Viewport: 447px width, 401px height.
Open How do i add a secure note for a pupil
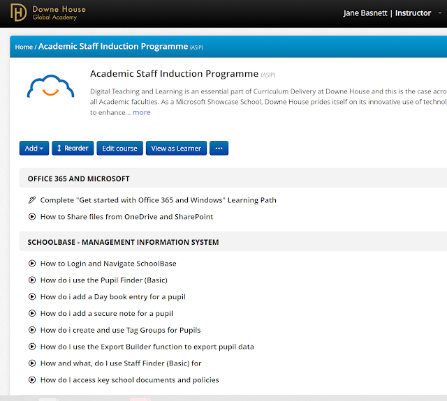click(107, 314)
